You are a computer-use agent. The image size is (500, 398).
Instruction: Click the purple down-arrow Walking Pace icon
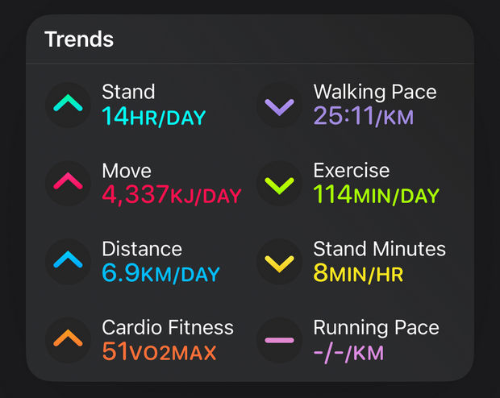(x=281, y=104)
